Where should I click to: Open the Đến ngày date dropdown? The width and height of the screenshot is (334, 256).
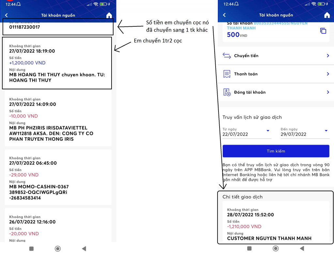pyautogui.click(x=326, y=131)
